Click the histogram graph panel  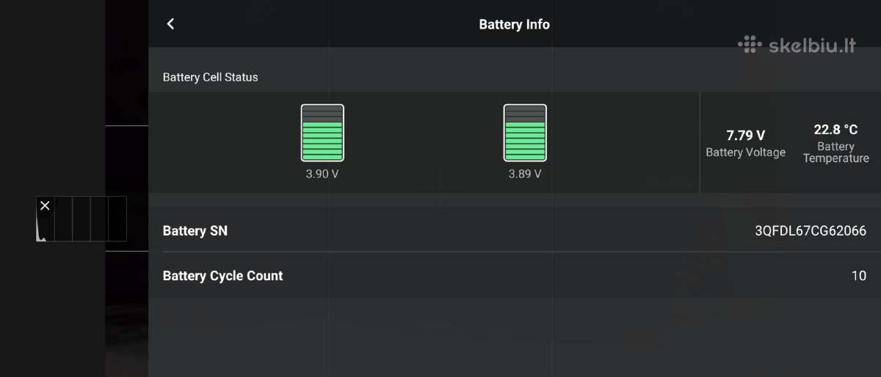click(81, 219)
